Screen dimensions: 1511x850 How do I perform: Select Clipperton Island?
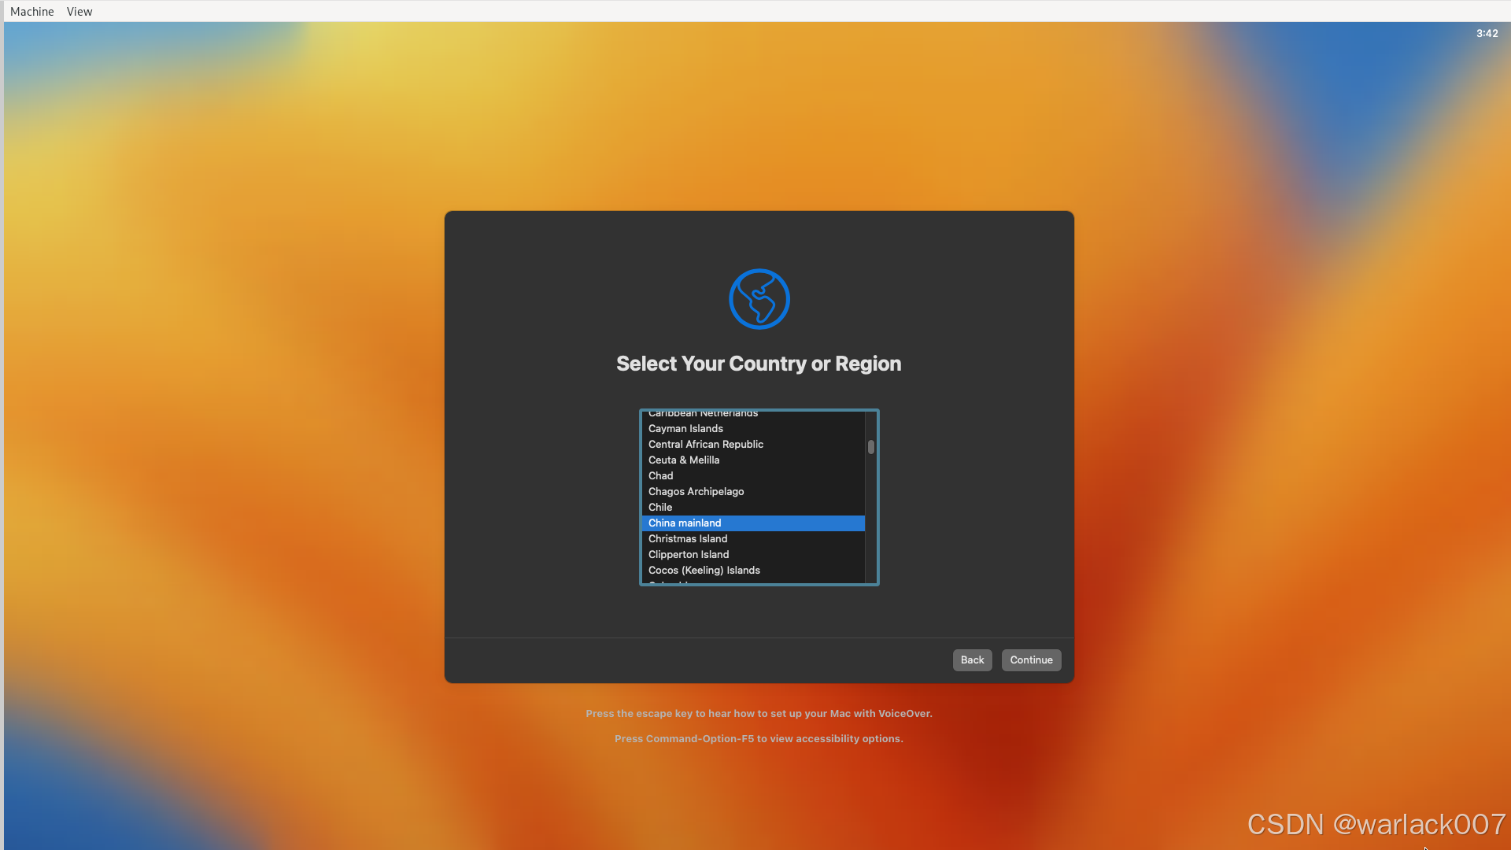(x=753, y=555)
